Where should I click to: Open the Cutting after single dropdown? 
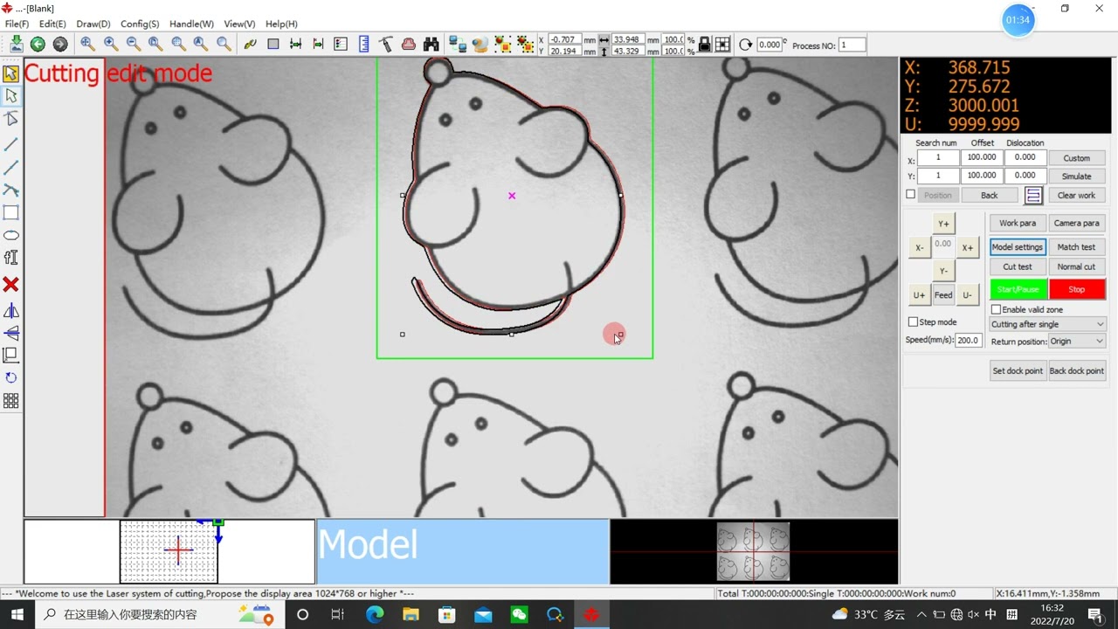(x=1047, y=324)
